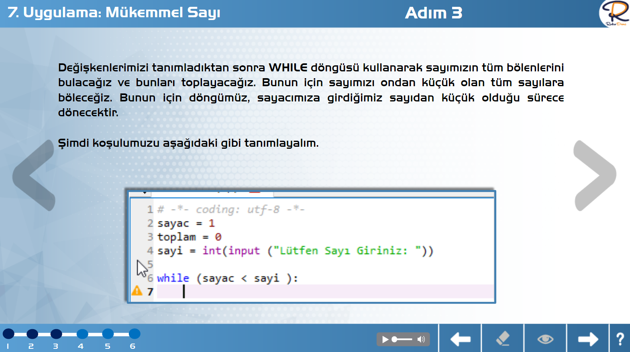
Task: Go to the previous slide with large left chevron
Action: coord(34,175)
